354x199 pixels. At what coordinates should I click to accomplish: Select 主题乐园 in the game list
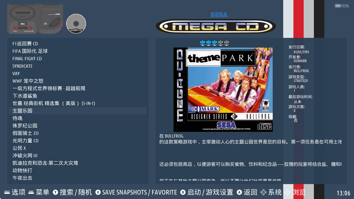[78, 111]
